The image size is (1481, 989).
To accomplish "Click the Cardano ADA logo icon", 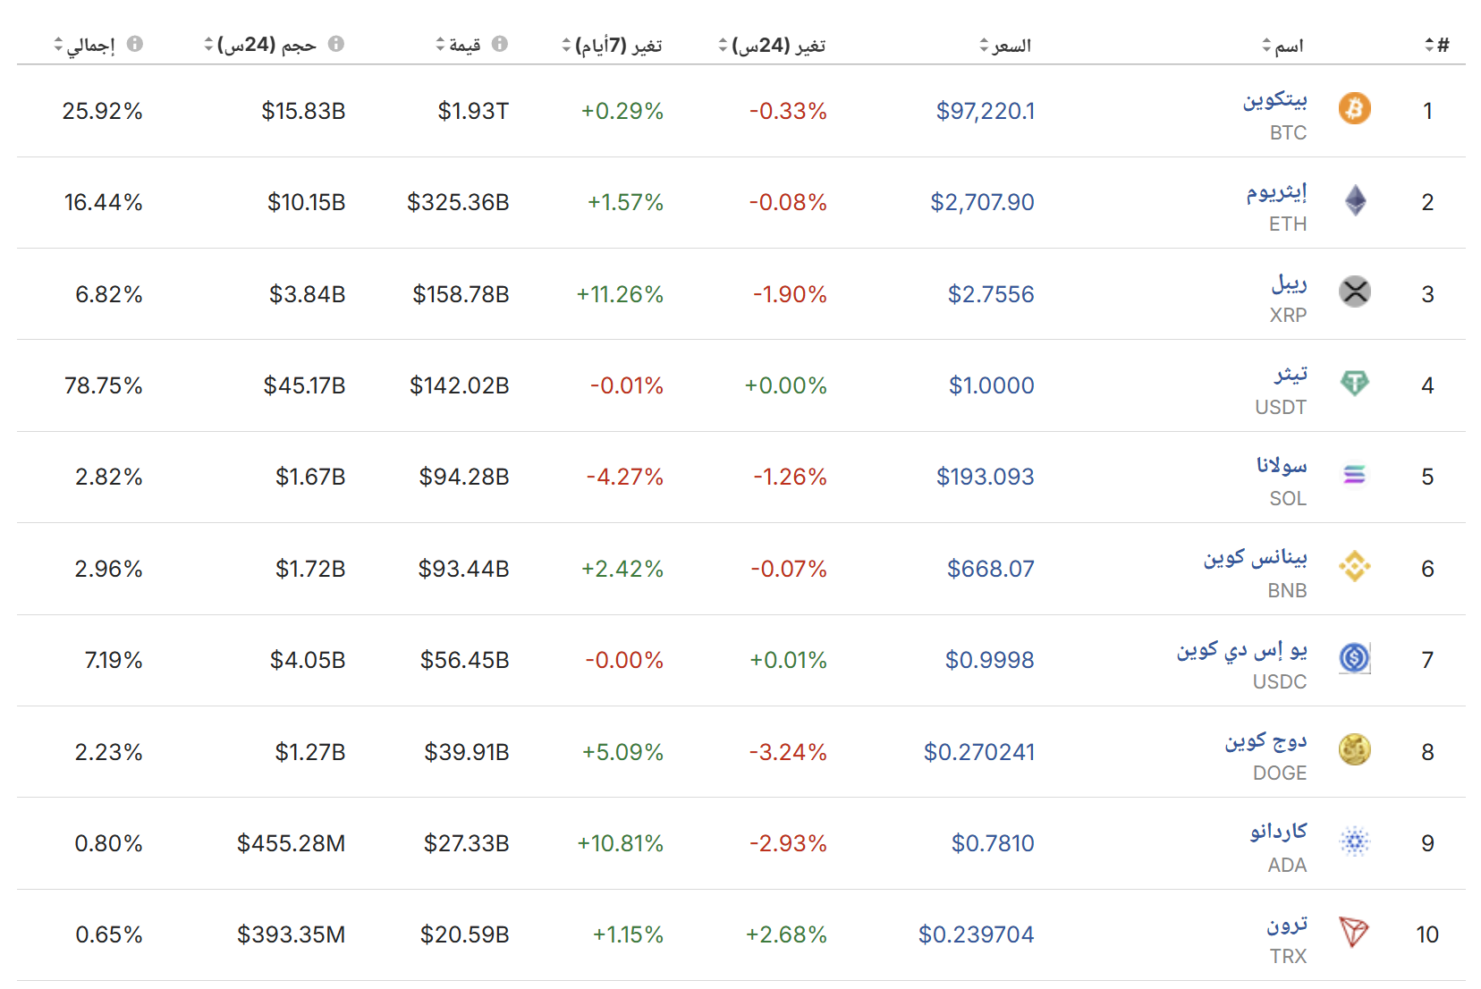I will (x=1354, y=841).
